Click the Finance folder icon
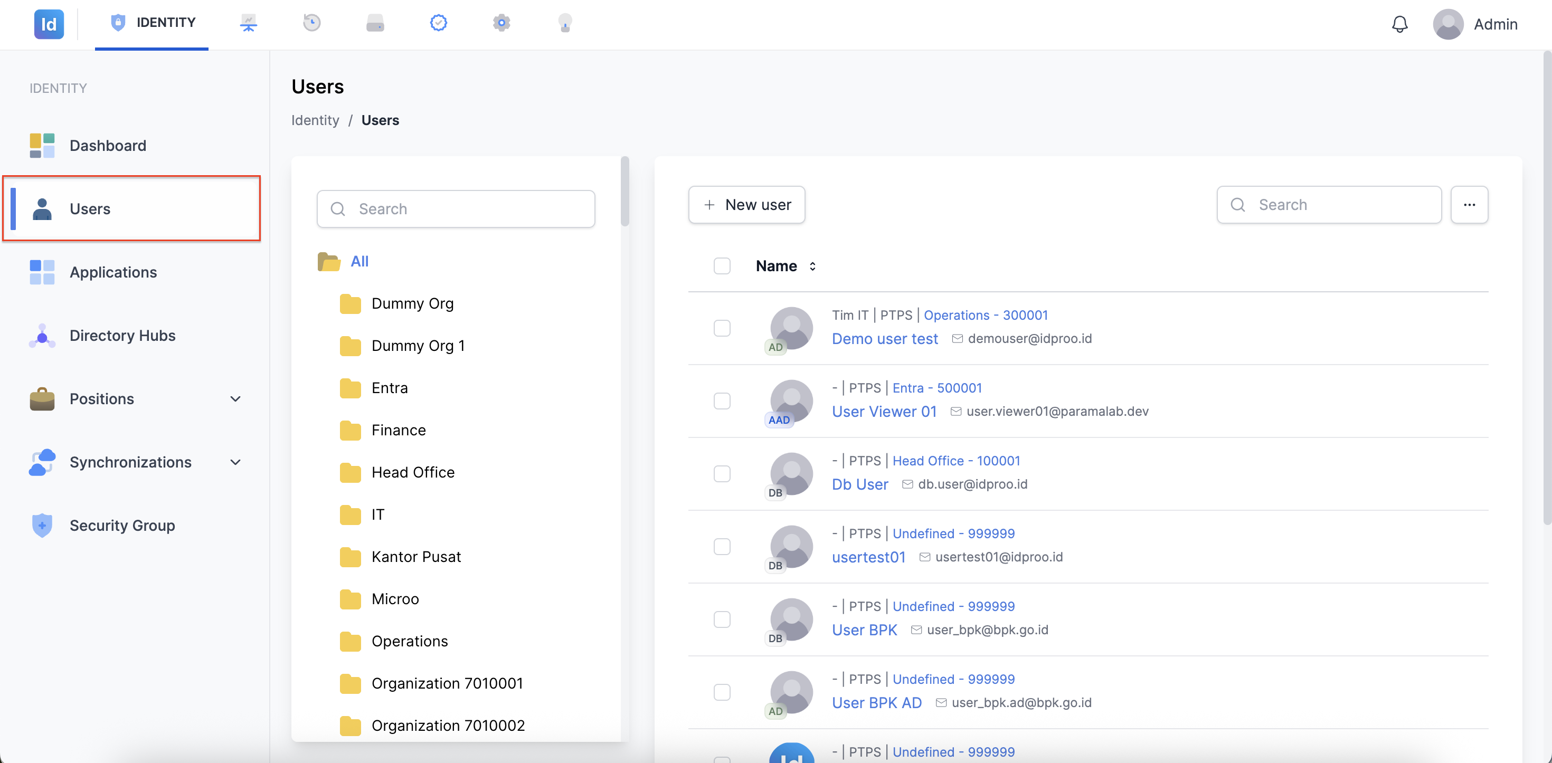 (350, 431)
